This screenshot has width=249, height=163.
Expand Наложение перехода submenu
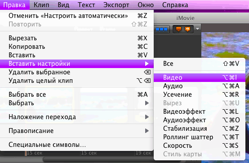(x=77, y=117)
